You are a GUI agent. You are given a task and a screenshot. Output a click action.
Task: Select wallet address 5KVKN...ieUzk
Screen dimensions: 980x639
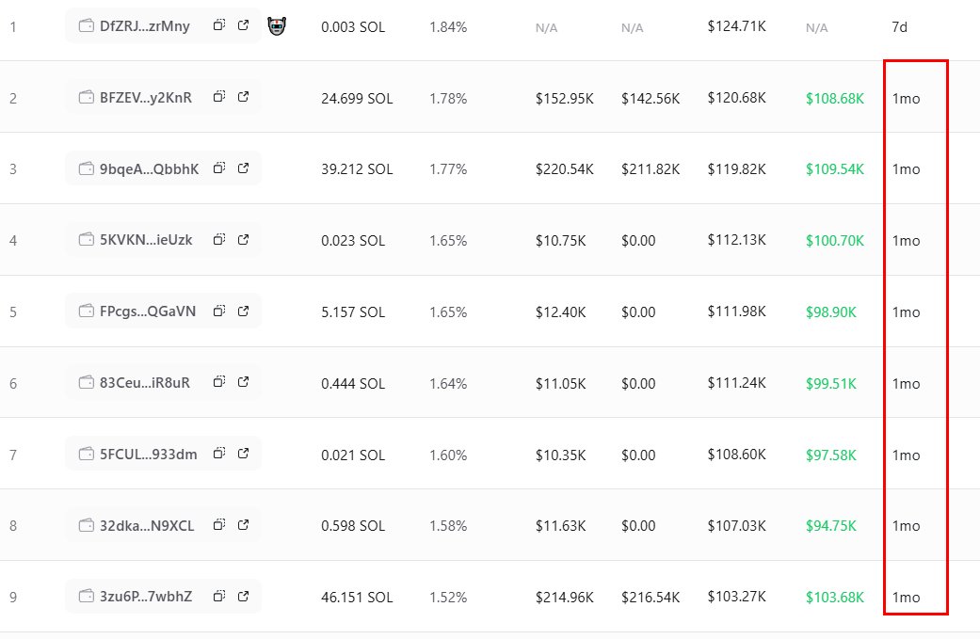(x=146, y=241)
